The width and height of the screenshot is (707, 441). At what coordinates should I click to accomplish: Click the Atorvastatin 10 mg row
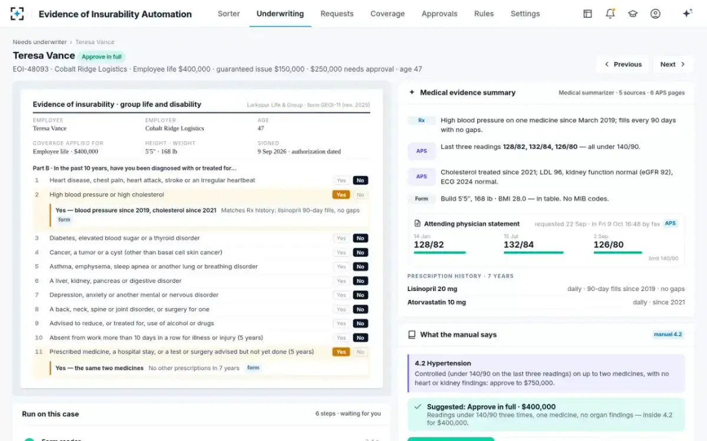[x=546, y=302]
